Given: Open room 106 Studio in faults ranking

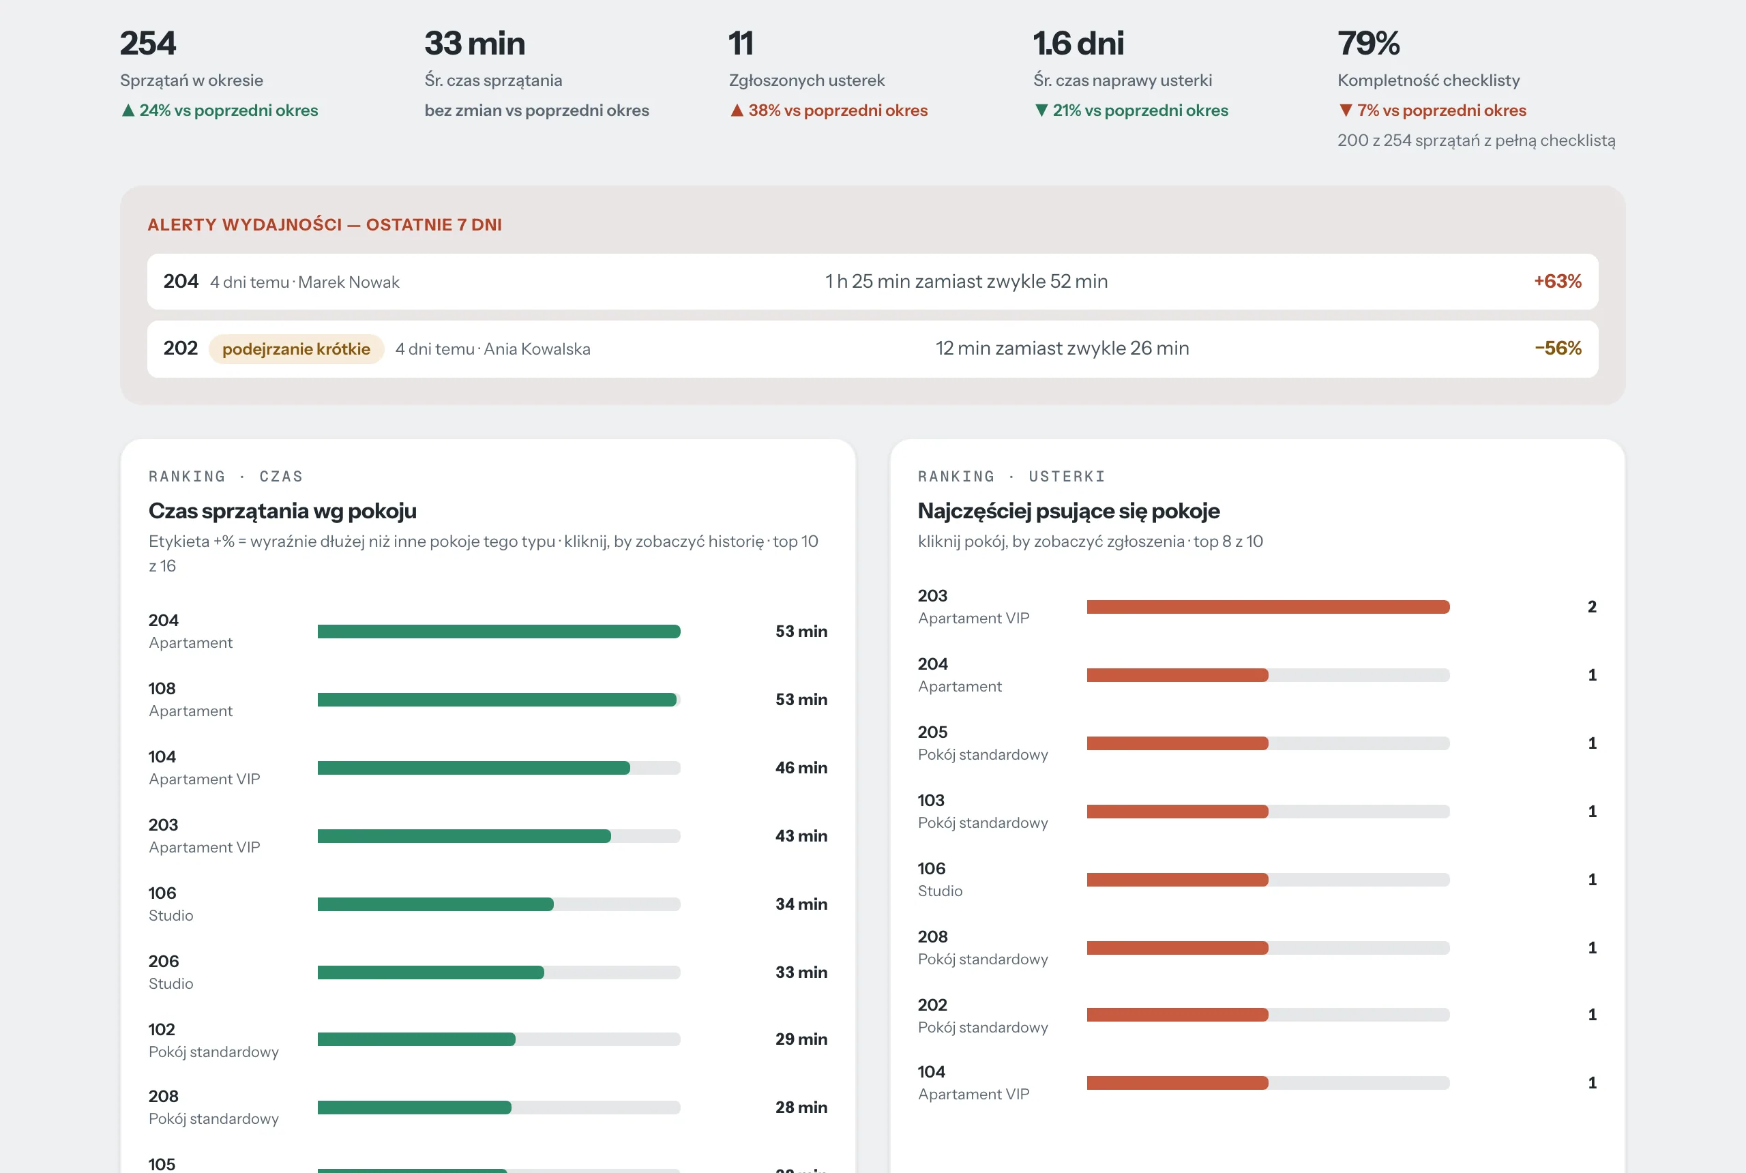Looking at the screenshot, I should 1258,879.
